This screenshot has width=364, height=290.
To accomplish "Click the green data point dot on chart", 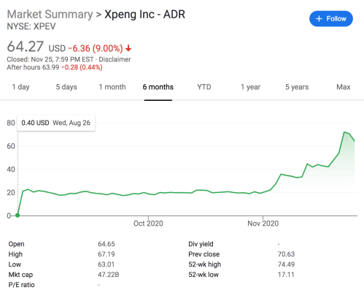I will tap(18, 215).
